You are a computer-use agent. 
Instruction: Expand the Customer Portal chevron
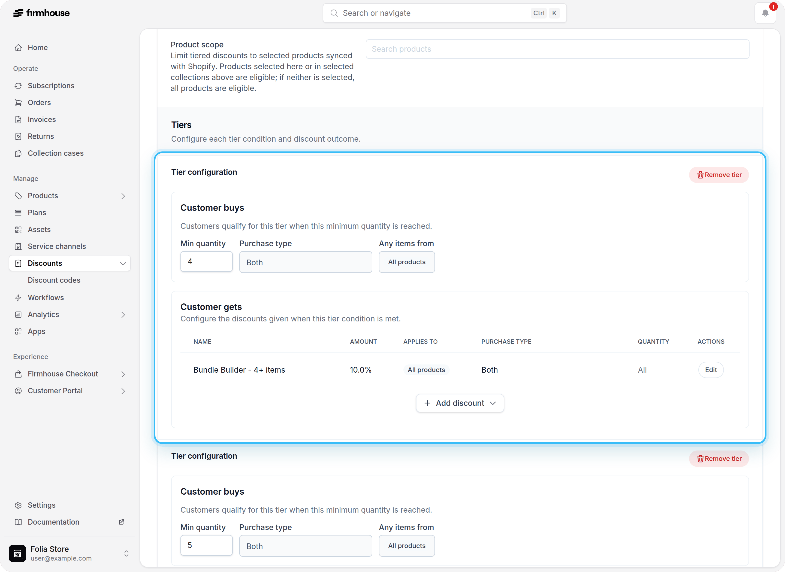[x=123, y=391]
